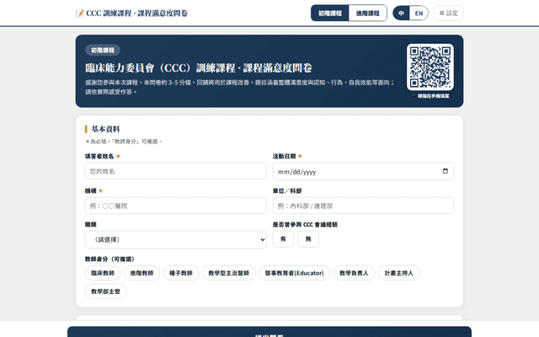Click the dark submit bar at the bottom

tap(269, 332)
